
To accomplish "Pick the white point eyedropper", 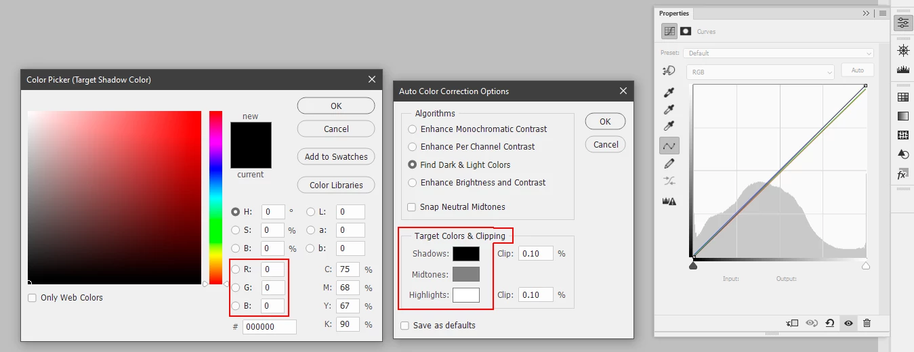I will pos(669,126).
